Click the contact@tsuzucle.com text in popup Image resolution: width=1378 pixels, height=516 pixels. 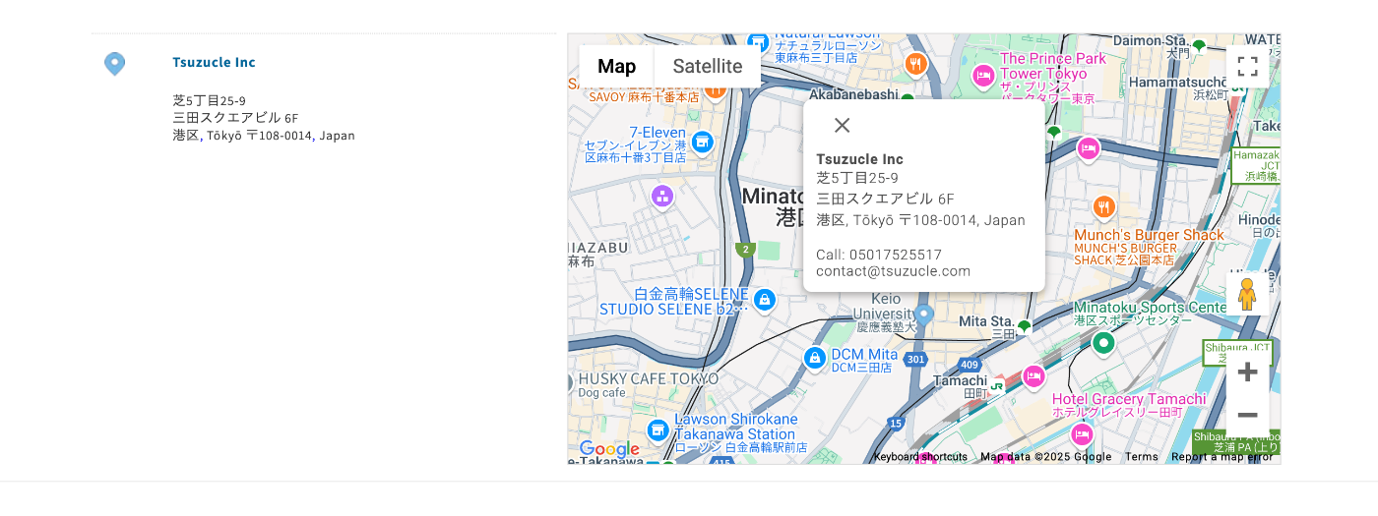[x=893, y=272]
